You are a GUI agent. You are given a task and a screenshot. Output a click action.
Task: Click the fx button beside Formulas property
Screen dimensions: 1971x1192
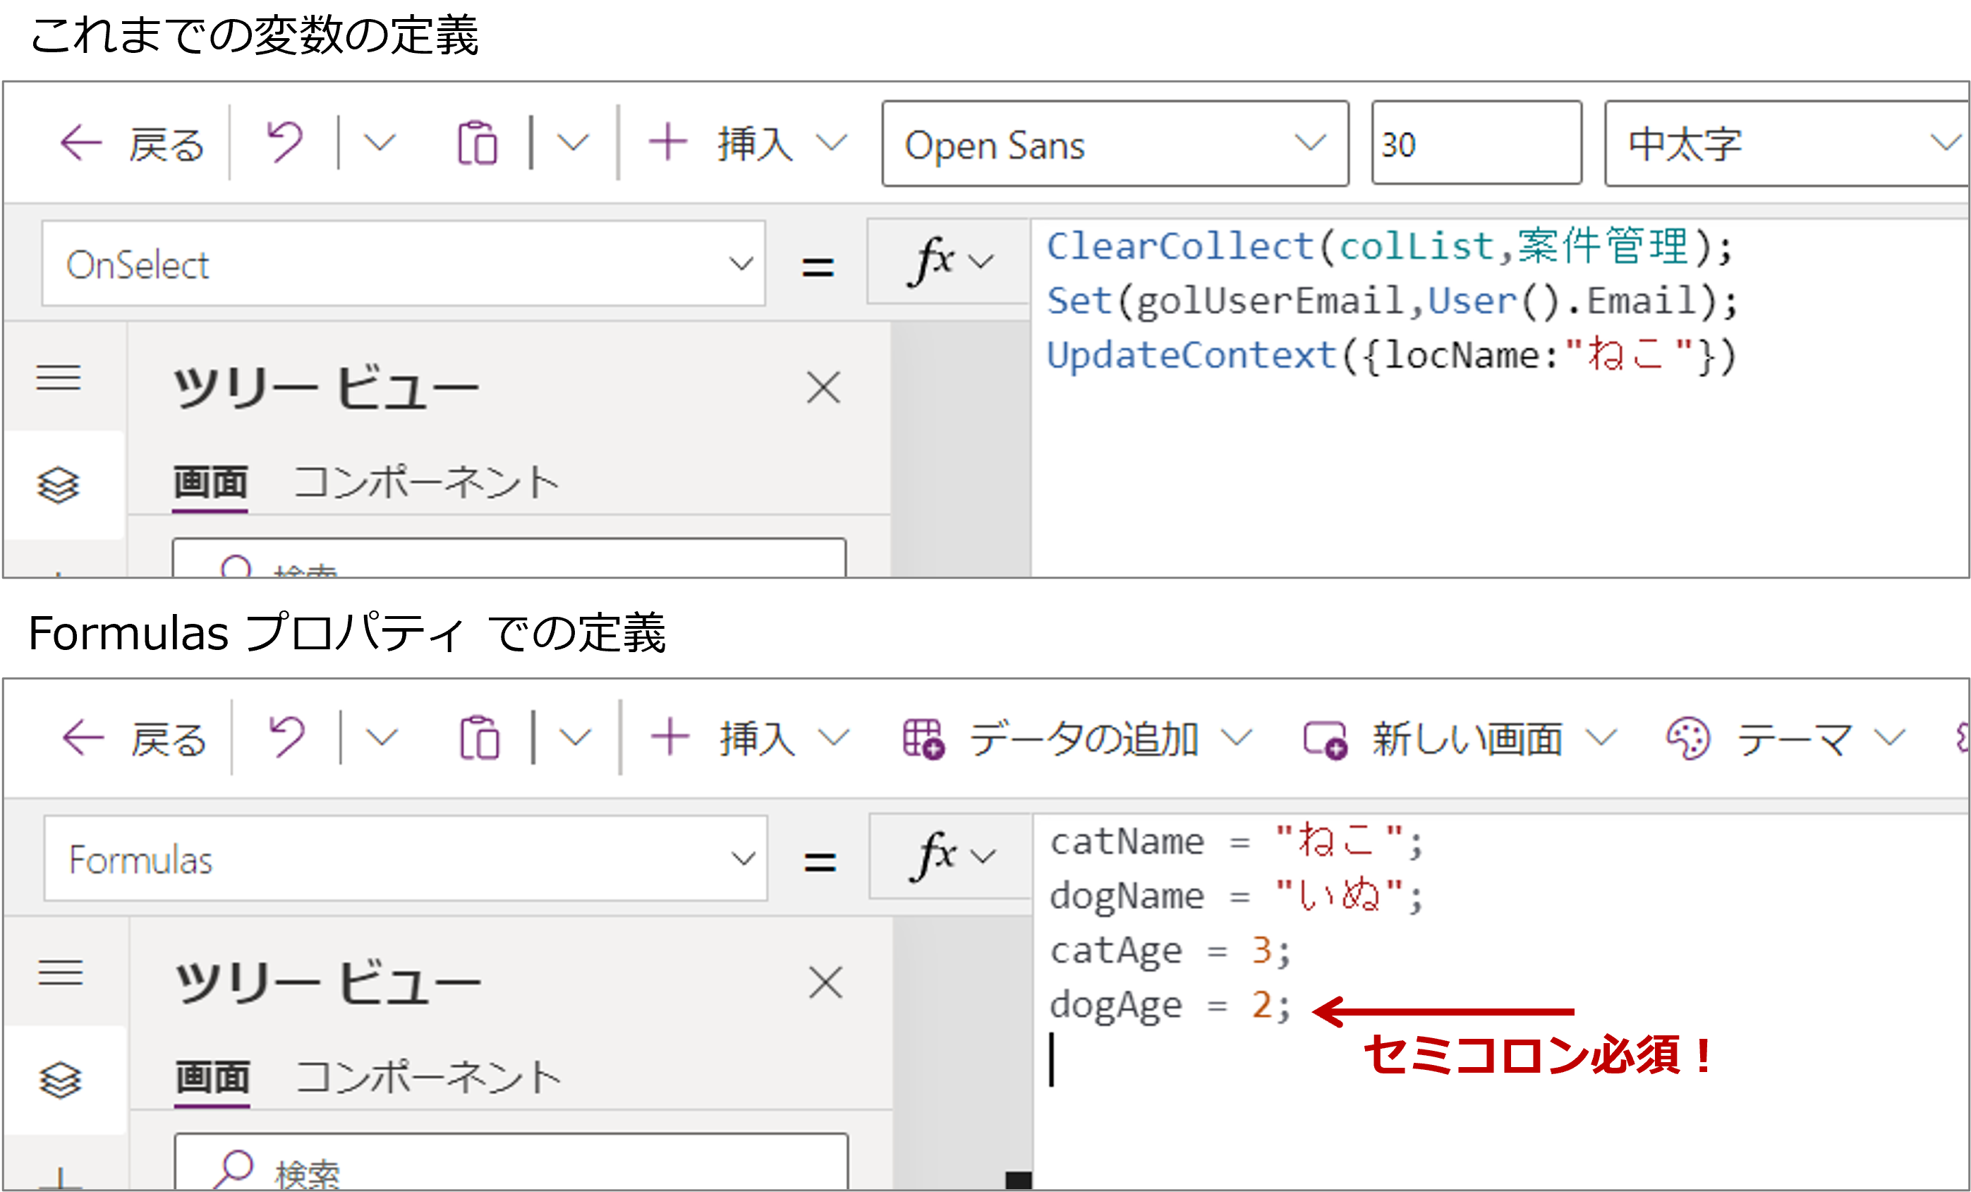click(952, 856)
